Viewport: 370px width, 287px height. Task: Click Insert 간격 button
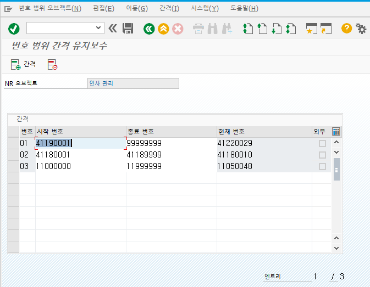point(23,64)
